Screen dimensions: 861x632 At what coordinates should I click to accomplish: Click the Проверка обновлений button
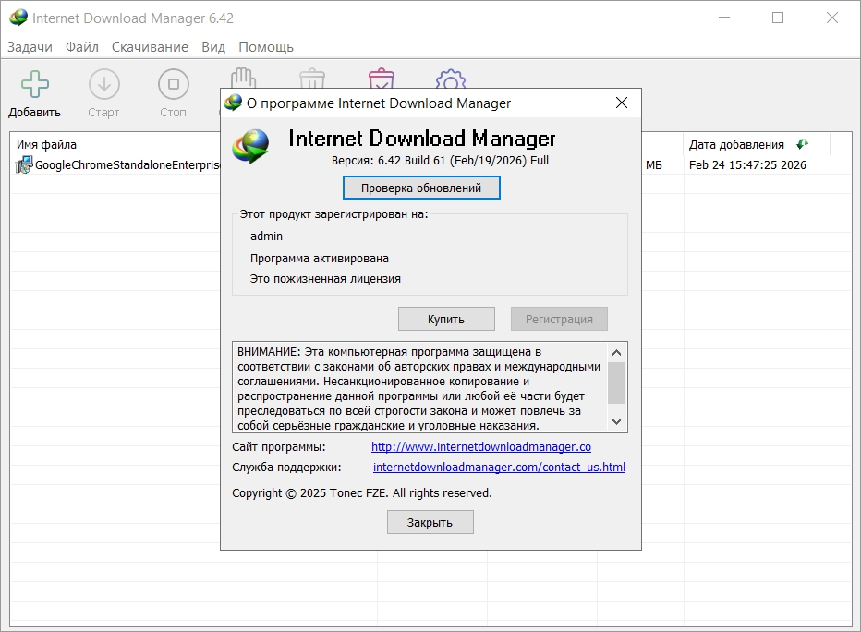pyautogui.click(x=421, y=188)
